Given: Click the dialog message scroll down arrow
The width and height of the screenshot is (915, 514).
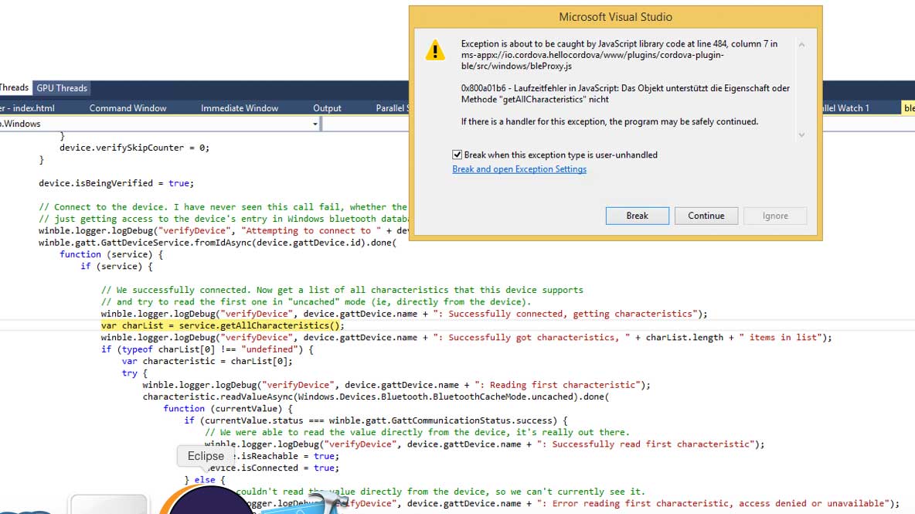Looking at the screenshot, I should [x=802, y=134].
